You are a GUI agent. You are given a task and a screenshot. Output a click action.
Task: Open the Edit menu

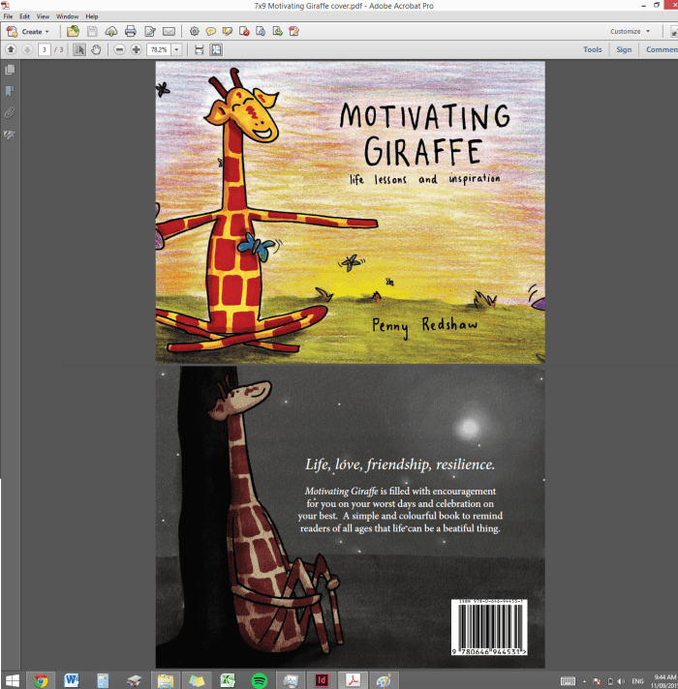click(25, 16)
